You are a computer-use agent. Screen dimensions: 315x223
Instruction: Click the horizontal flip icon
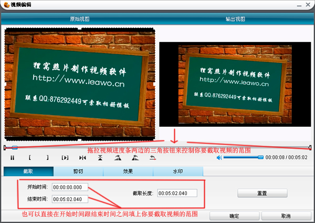click(82, 158)
